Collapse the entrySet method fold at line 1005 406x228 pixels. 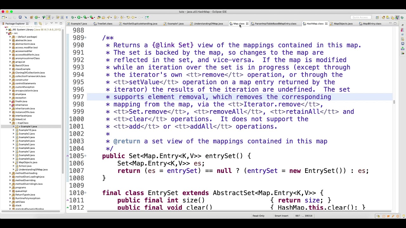click(x=85, y=156)
